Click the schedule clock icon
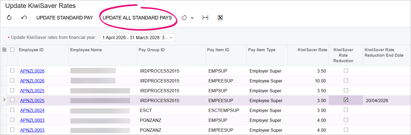The height and width of the screenshot is (135, 411). pyautogui.click(x=184, y=18)
